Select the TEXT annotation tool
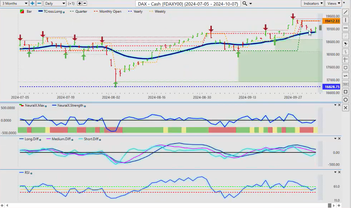This screenshot has height=208, width=351. 345,84
